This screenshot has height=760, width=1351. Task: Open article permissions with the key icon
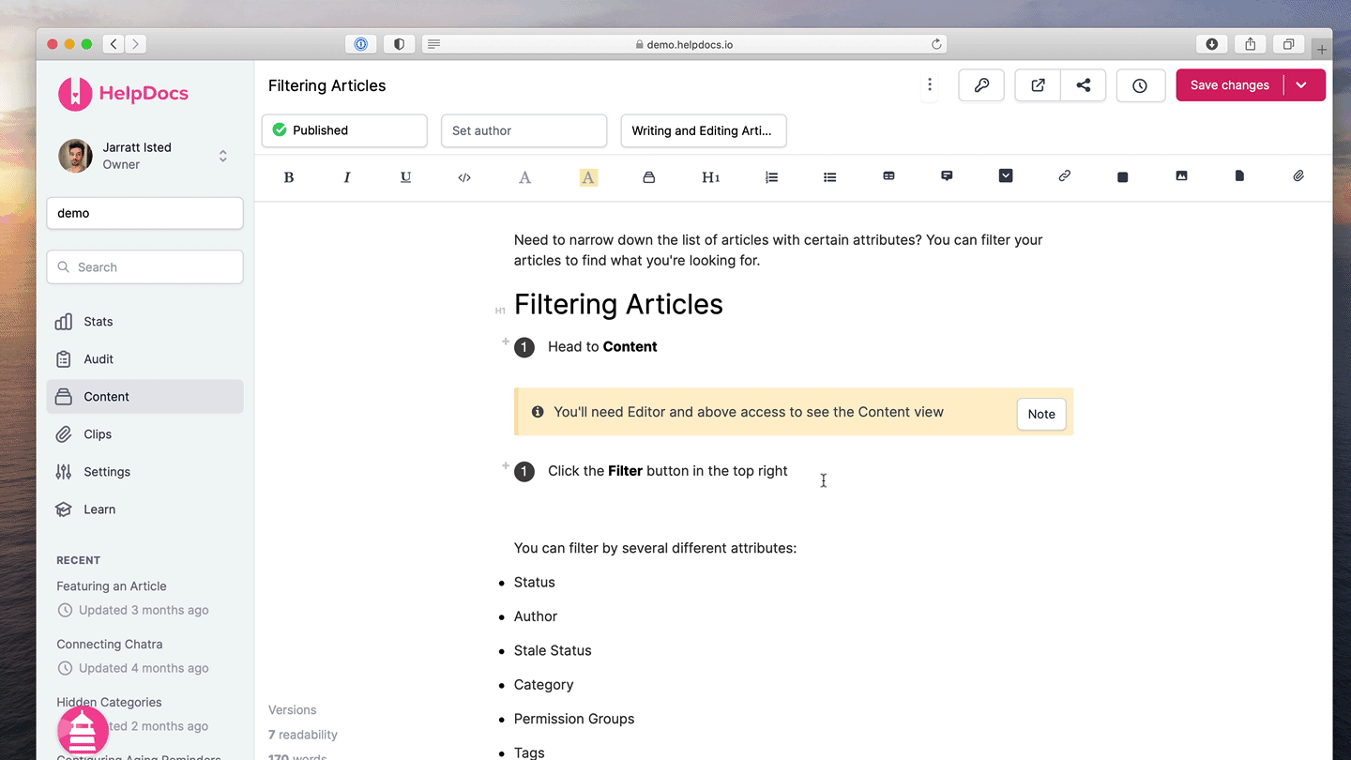click(x=981, y=85)
